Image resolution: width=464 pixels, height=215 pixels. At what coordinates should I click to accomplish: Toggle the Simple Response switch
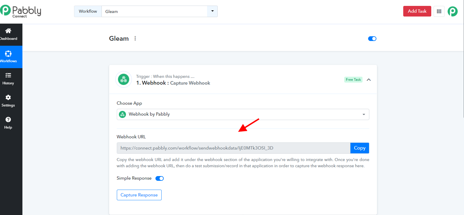coord(160,178)
